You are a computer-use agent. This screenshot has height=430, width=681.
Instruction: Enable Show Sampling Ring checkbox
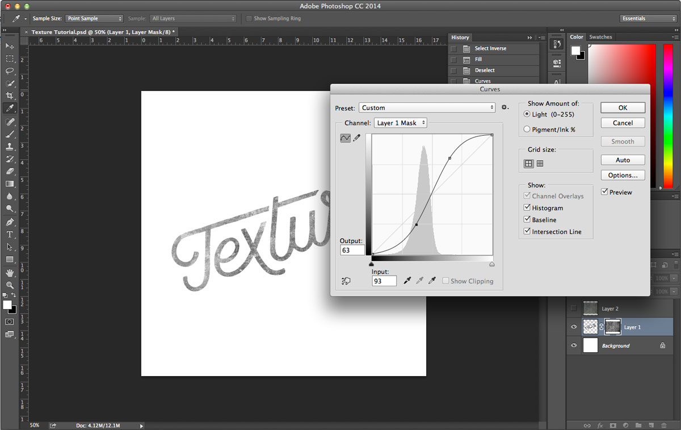coord(249,18)
